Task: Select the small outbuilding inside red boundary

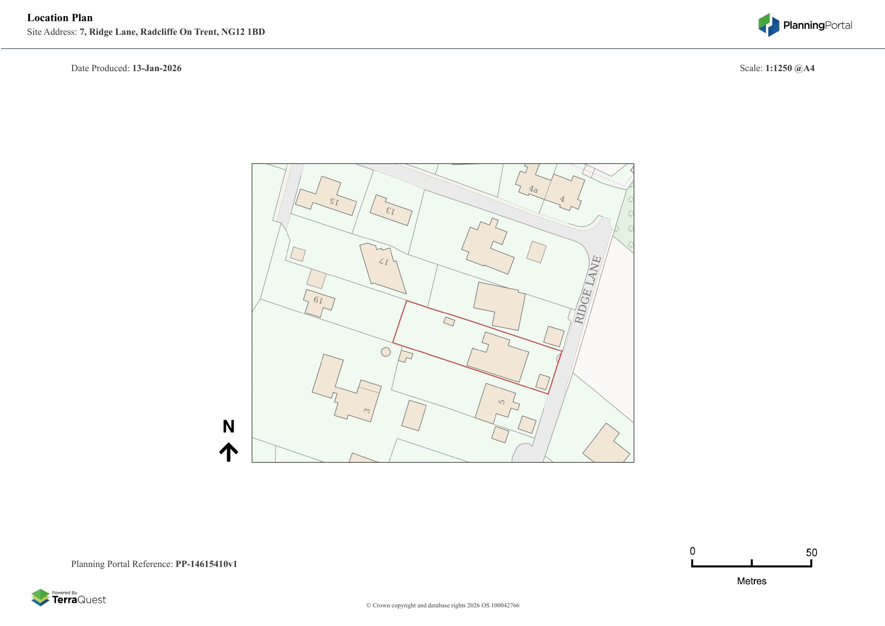Action: (x=449, y=321)
